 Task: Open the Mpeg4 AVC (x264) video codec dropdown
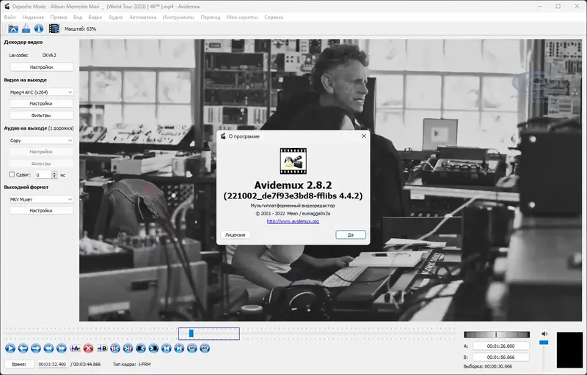tap(41, 92)
